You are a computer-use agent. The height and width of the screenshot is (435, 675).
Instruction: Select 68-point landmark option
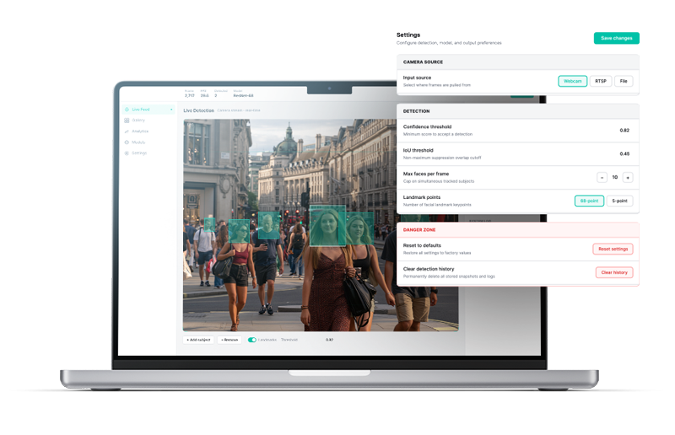589,201
